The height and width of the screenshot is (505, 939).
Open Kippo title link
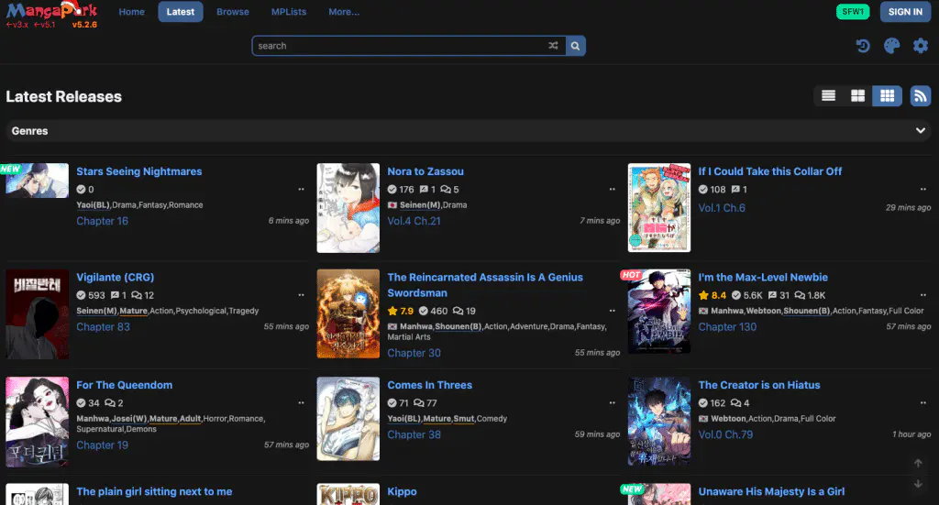tap(402, 491)
